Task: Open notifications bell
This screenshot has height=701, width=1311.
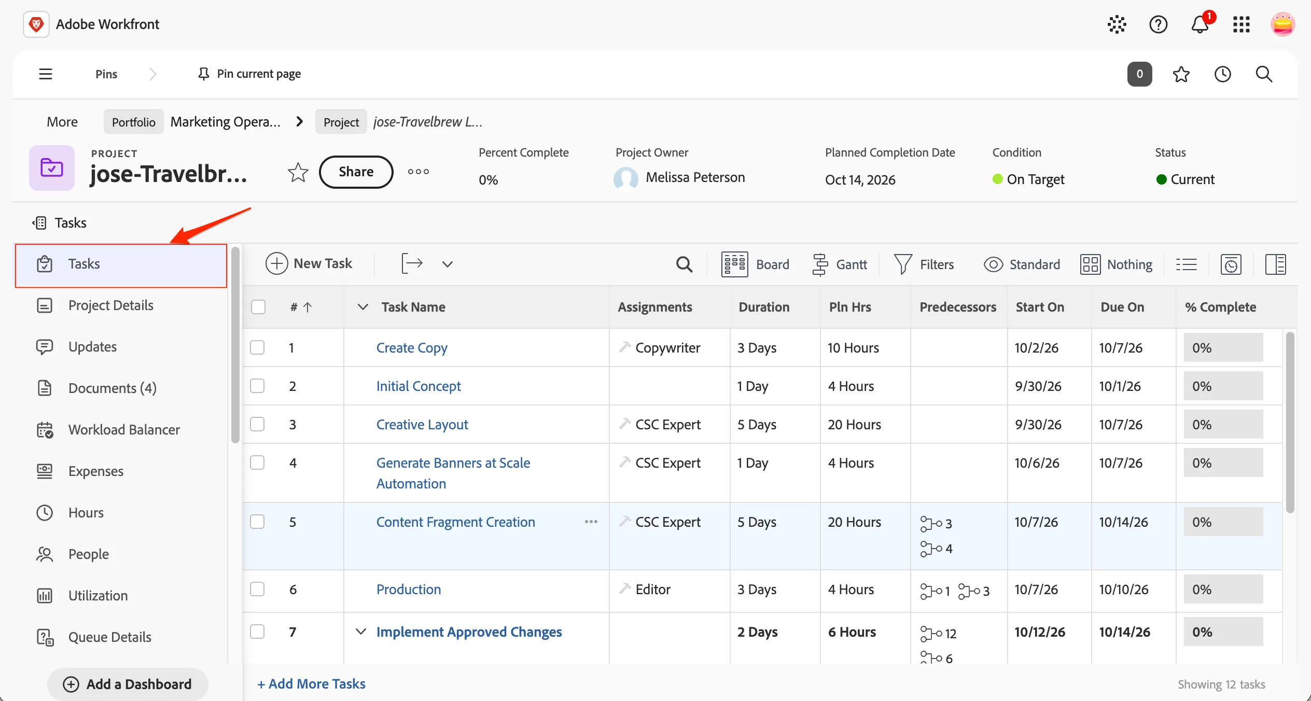Action: (x=1200, y=24)
